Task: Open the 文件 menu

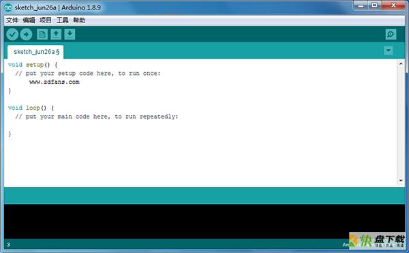Action: tap(12, 20)
